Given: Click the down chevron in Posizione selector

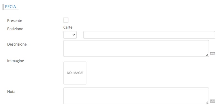Looking at the screenshot, I should click(74, 35).
